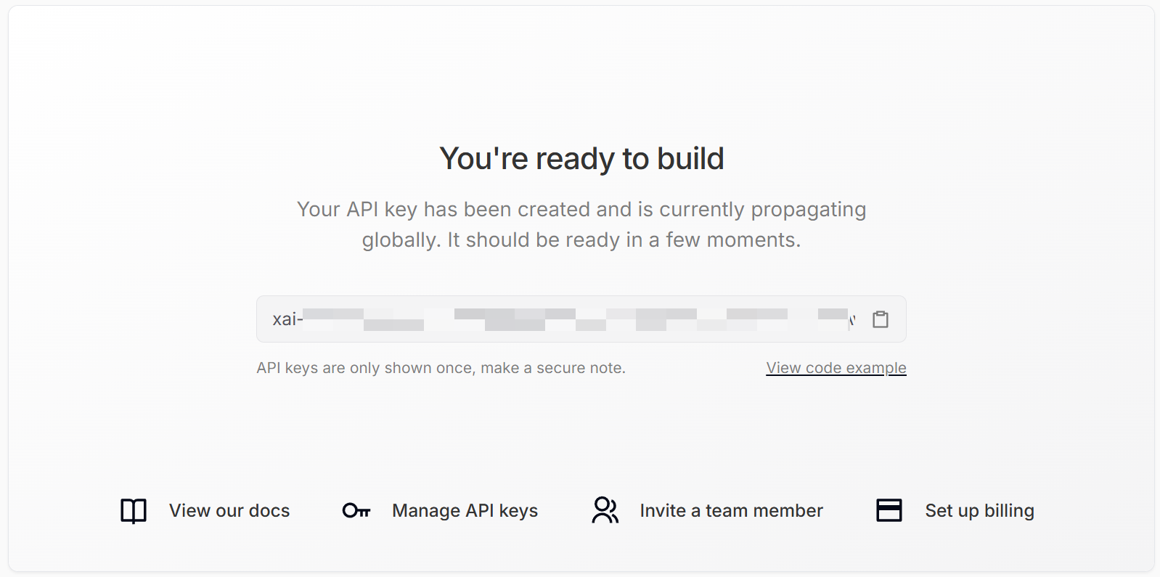The height and width of the screenshot is (577, 1160).
Task: Choose 'Set up billing'
Action: [979, 511]
